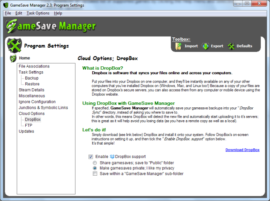Viewport: 270px width, 201px height.
Task: Click the Export toolbox button label
Action: 217,46
